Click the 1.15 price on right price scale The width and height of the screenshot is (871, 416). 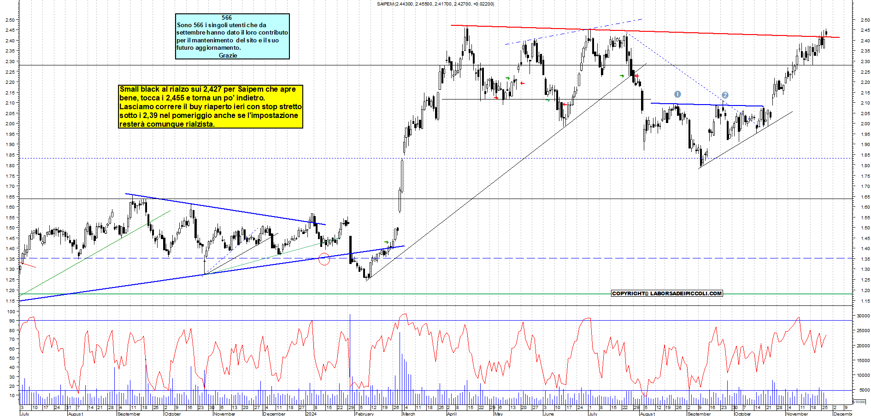[x=865, y=301]
